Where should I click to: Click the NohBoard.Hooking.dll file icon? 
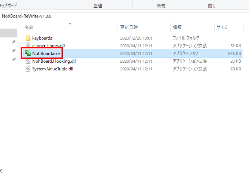click(x=28, y=61)
